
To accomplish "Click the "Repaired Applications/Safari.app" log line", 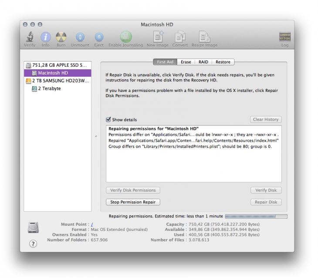I will [193, 140].
